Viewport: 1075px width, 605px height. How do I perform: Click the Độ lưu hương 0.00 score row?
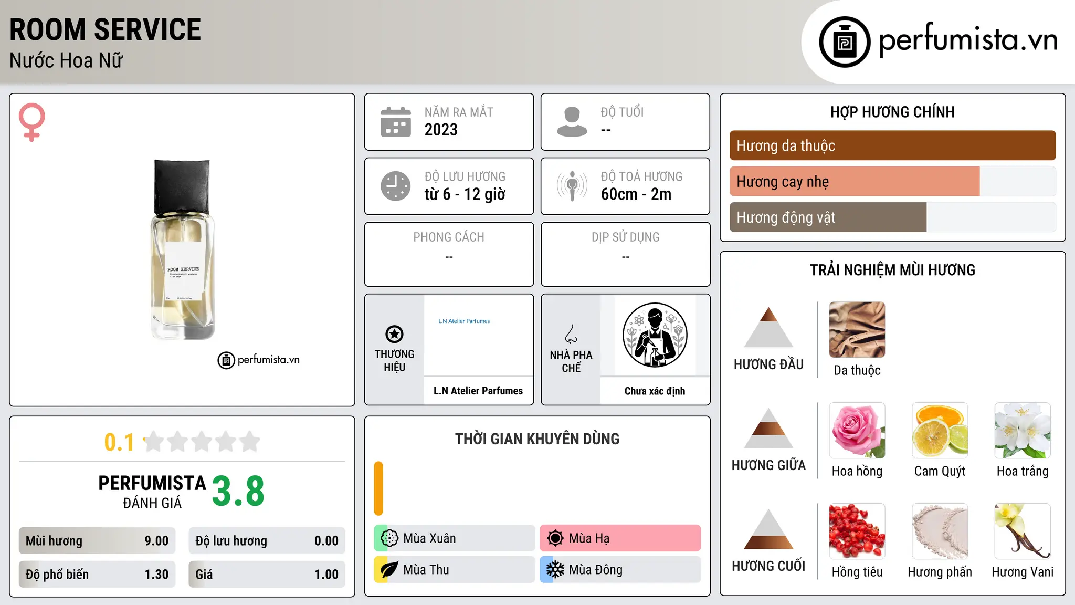[267, 541]
